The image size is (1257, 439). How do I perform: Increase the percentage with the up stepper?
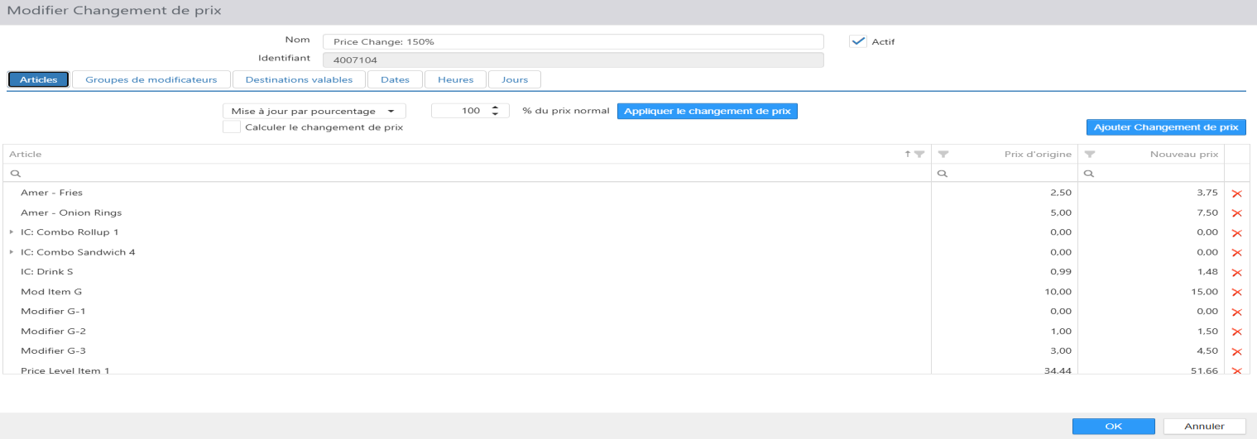(x=495, y=107)
